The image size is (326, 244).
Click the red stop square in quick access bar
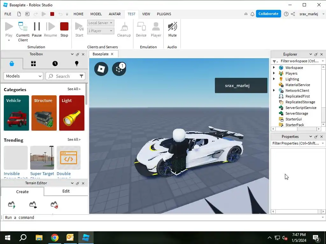tap(52, 14)
